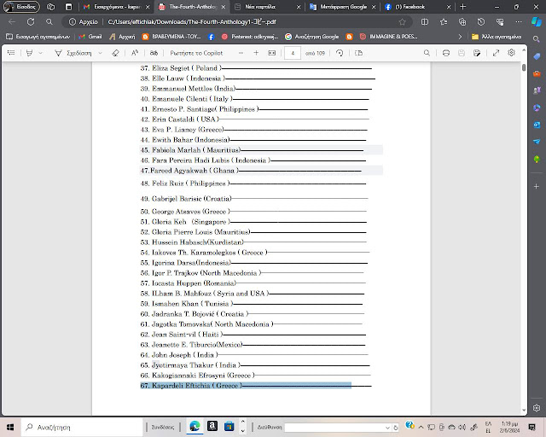The image size is (546, 437).
Task: Open sidebar settings gear at bottom
Action: click(537, 408)
